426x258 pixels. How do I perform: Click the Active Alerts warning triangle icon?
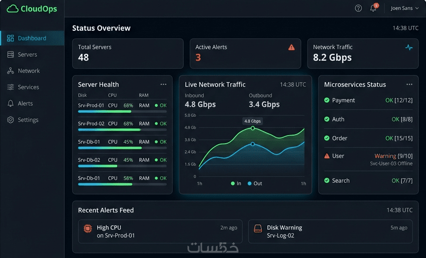tap(291, 47)
